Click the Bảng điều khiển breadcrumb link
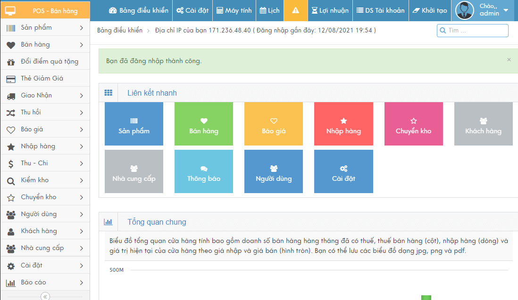The image size is (518, 300). (x=120, y=31)
